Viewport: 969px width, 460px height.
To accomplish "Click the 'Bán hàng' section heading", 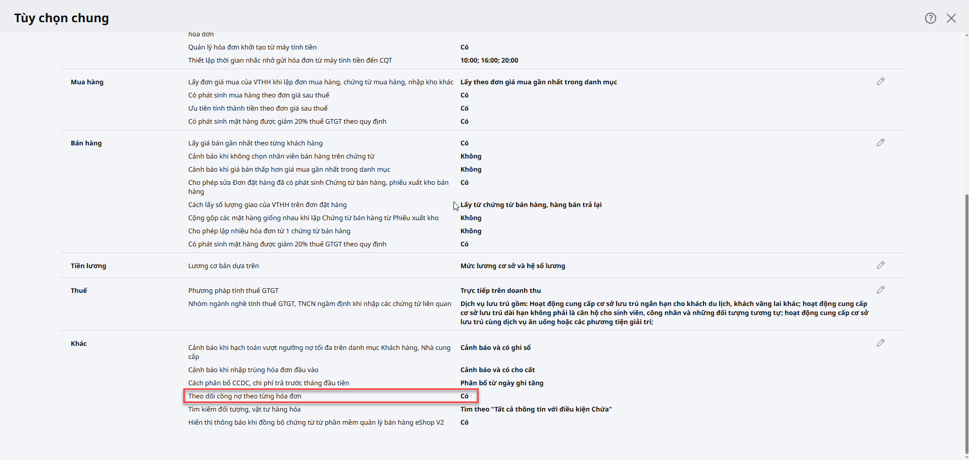I will click(x=86, y=143).
